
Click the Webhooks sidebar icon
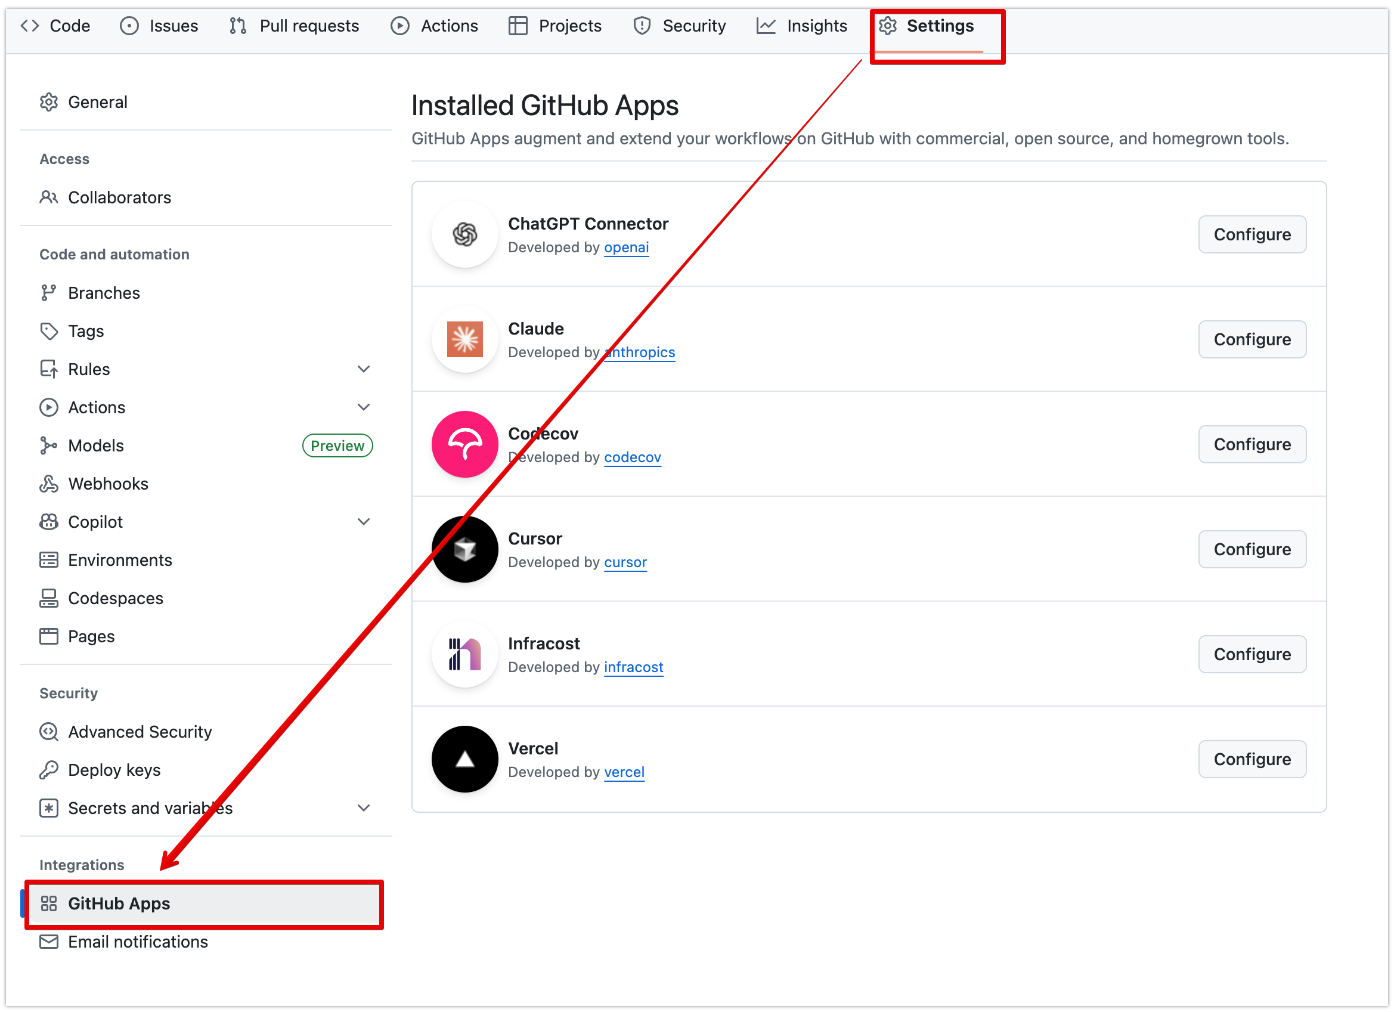[x=48, y=484]
